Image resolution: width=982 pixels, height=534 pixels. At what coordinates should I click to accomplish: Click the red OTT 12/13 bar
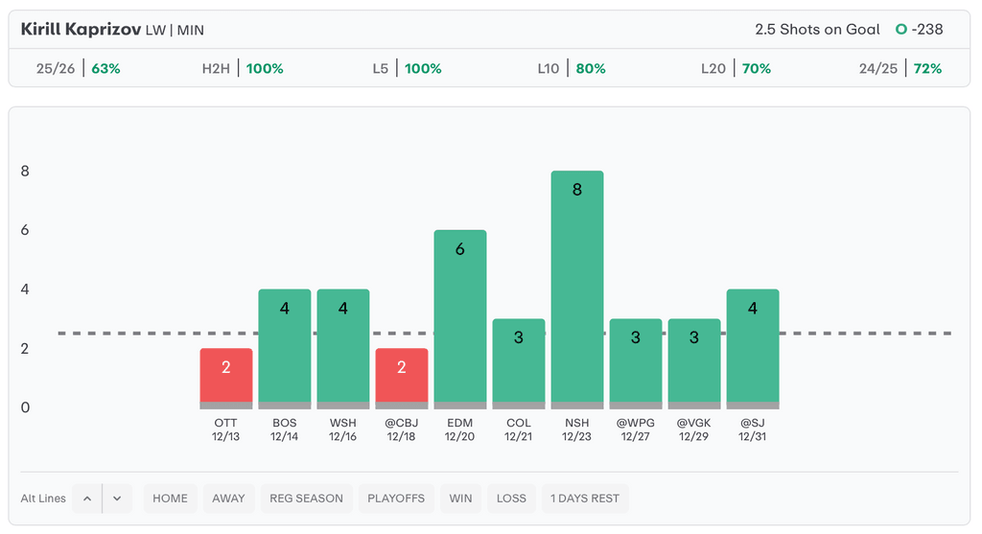point(226,377)
